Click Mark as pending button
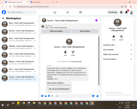 click(56, 31)
